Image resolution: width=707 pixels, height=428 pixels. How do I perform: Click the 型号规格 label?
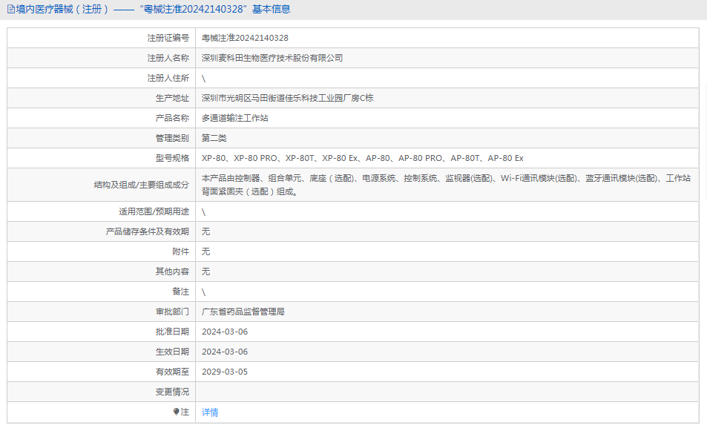[x=172, y=158]
